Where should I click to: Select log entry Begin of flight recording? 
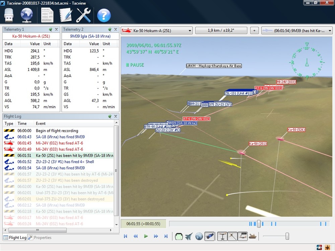click(x=59, y=131)
